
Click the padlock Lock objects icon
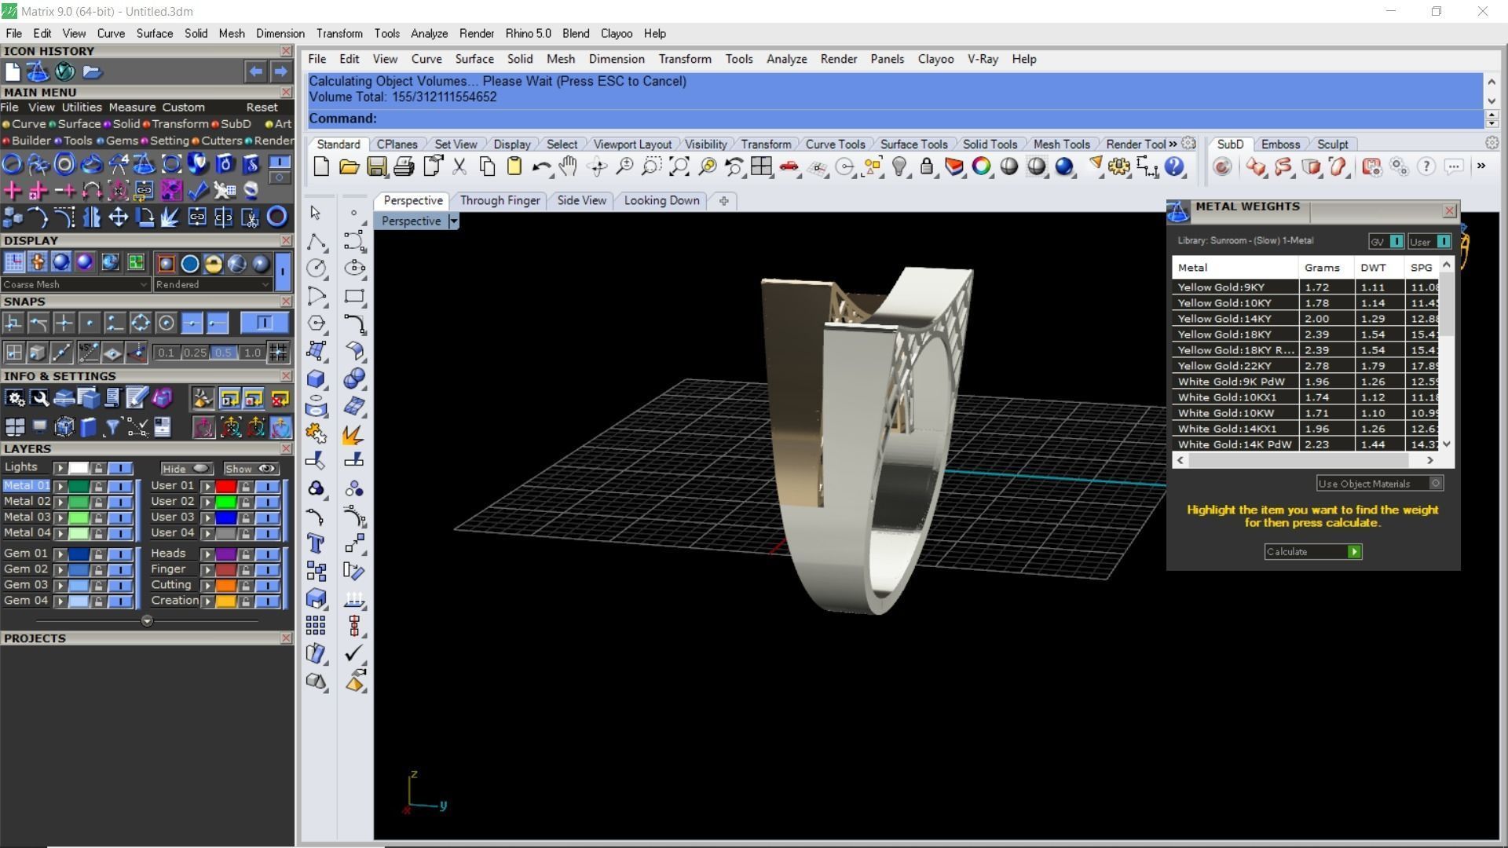pyautogui.click(x=927, y=166)
